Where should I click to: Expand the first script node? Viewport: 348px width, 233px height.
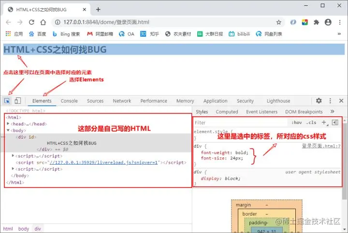pos(13,155)
